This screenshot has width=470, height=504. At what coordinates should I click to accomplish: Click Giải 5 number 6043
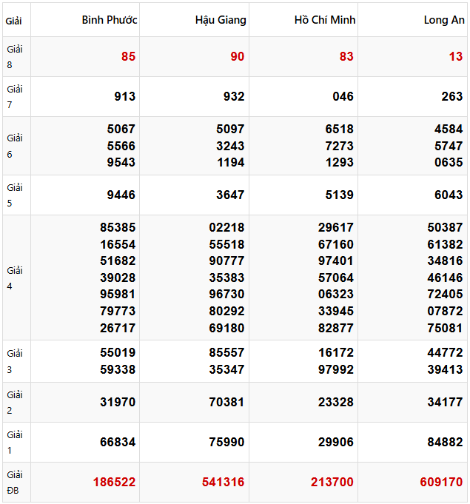pyautogui.click(x=449, y=195)
